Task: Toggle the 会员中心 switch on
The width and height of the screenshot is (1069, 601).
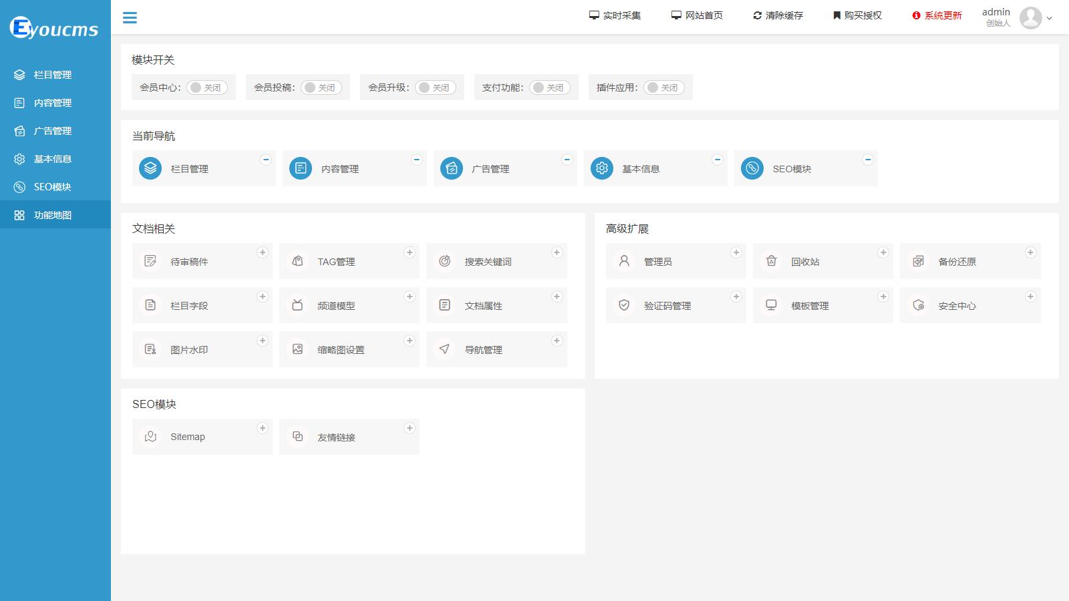Action: (207, 87)
